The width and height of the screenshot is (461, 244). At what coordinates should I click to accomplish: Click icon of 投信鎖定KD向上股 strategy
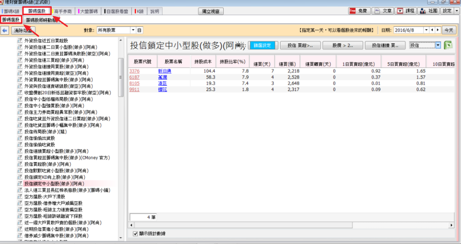(x=20, y=177)
